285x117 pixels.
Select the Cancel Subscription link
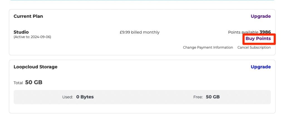(254, 48)
